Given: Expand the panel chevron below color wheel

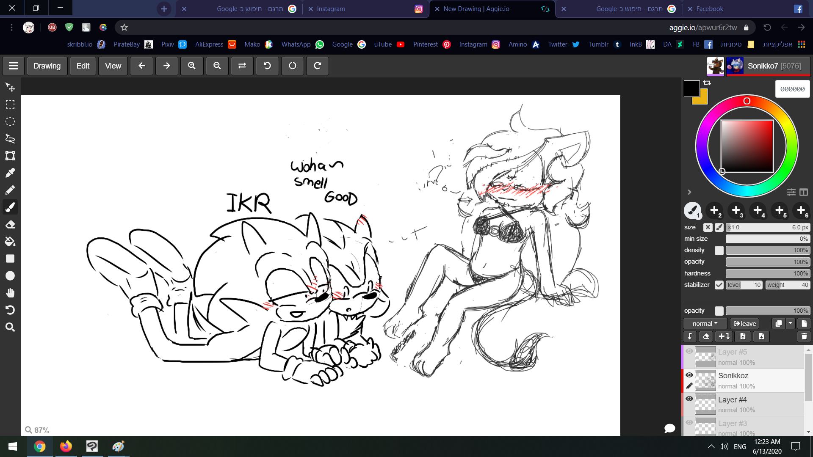Looking at the screenshot, I should (689, 192).
